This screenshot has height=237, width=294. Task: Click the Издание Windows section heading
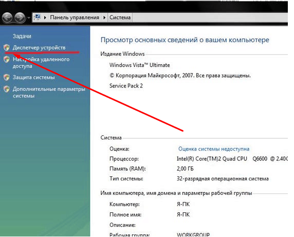coord(122,54)
